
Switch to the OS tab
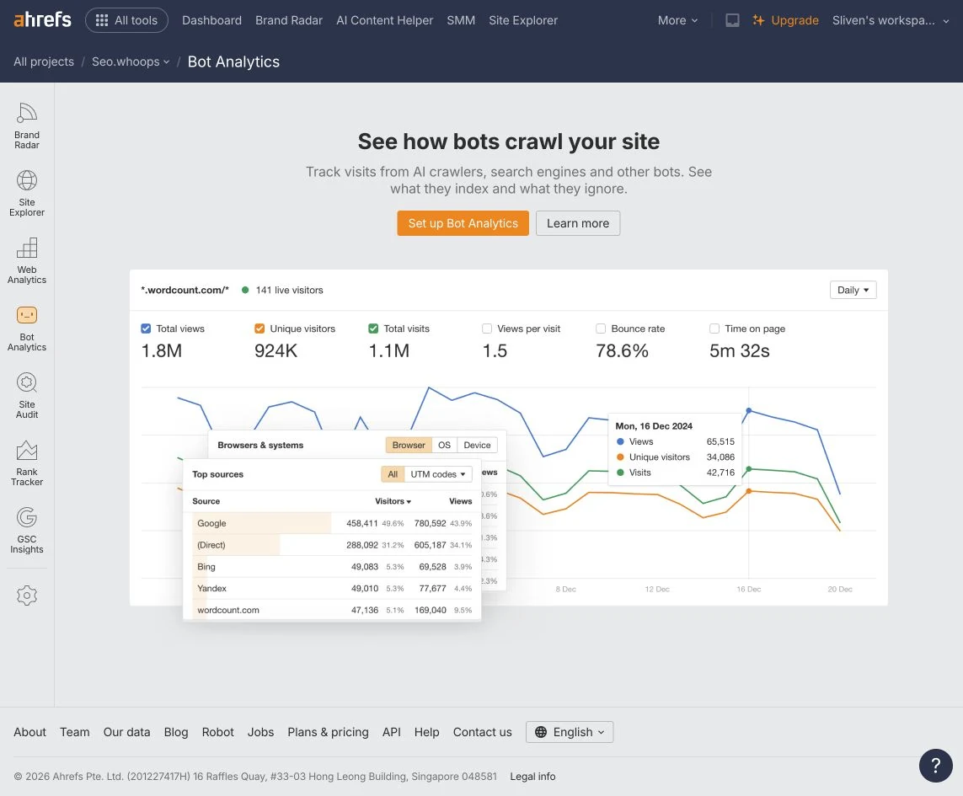(444, 446)
